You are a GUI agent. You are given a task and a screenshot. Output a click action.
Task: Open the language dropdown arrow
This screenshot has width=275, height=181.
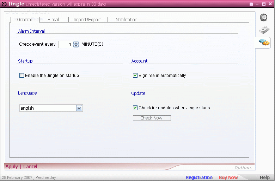click(79, 108)
